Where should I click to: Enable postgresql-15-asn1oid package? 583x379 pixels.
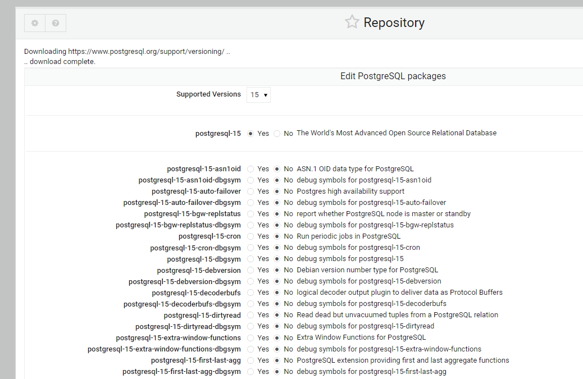pyautogui.click(x=249, y=168)
